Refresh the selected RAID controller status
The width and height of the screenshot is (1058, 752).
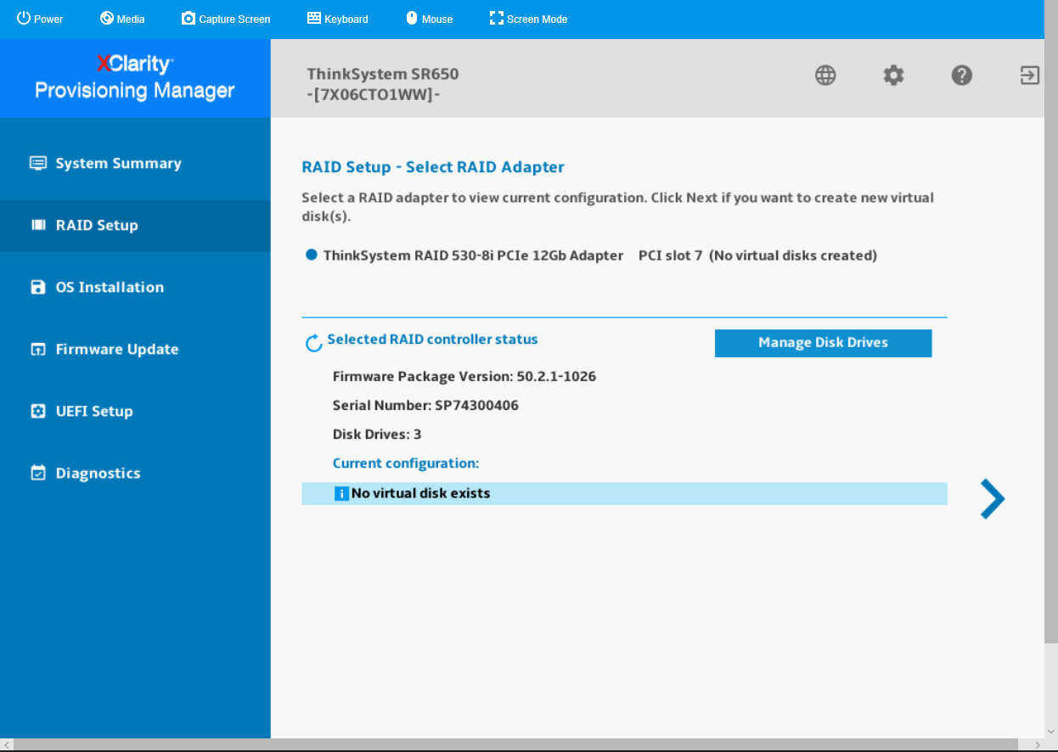pos(313,343)
